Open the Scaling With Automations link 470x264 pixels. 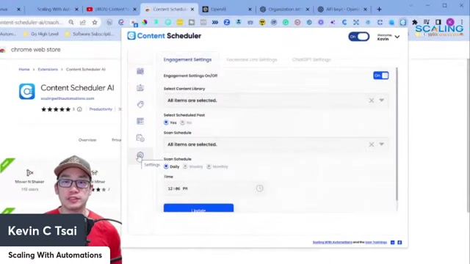click(x=333, y=242)
